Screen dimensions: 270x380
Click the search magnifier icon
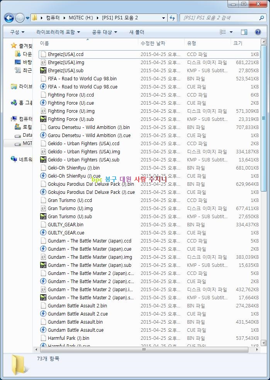click(x=262, y=18)
